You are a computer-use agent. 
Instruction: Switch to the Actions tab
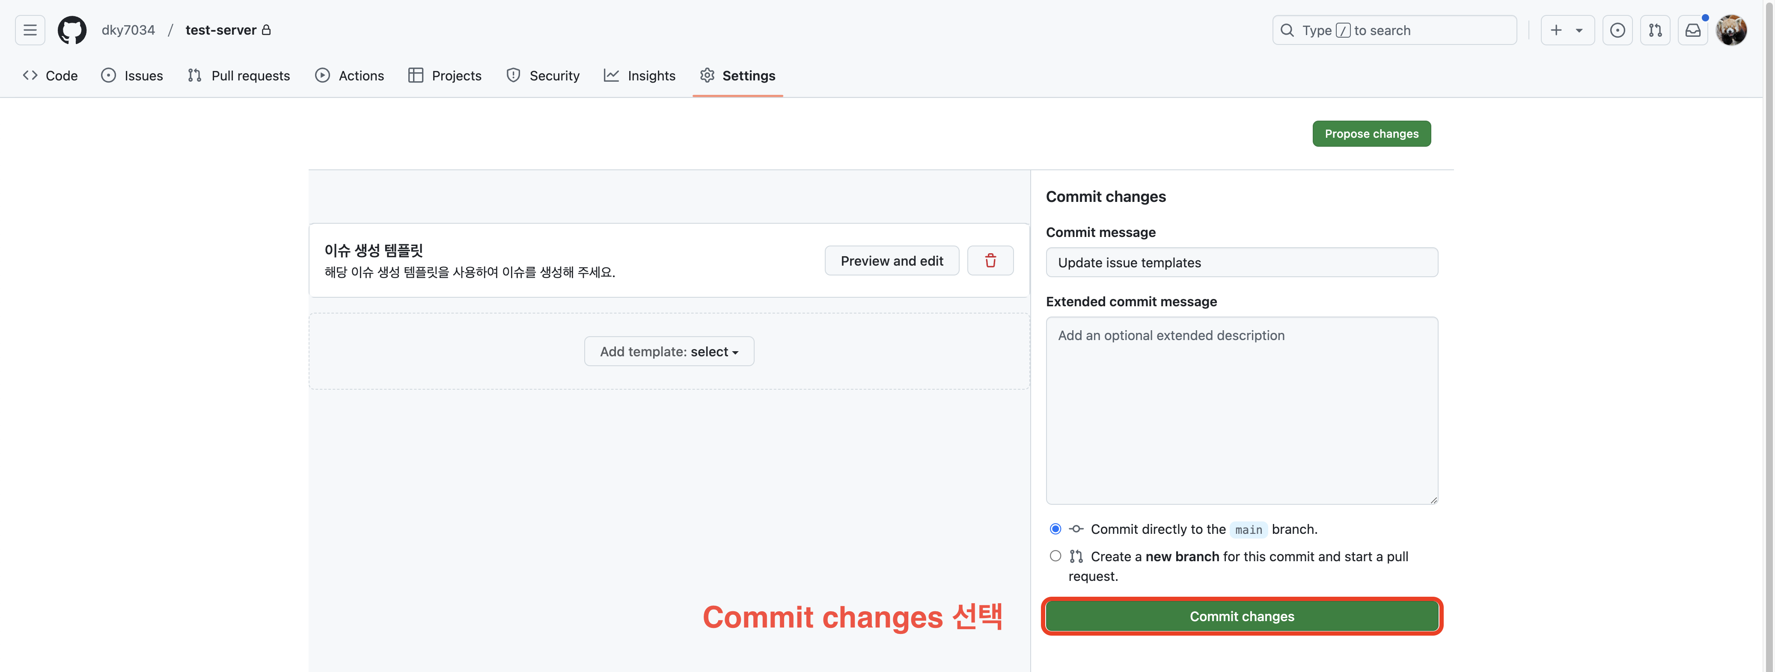pos(349,76)
